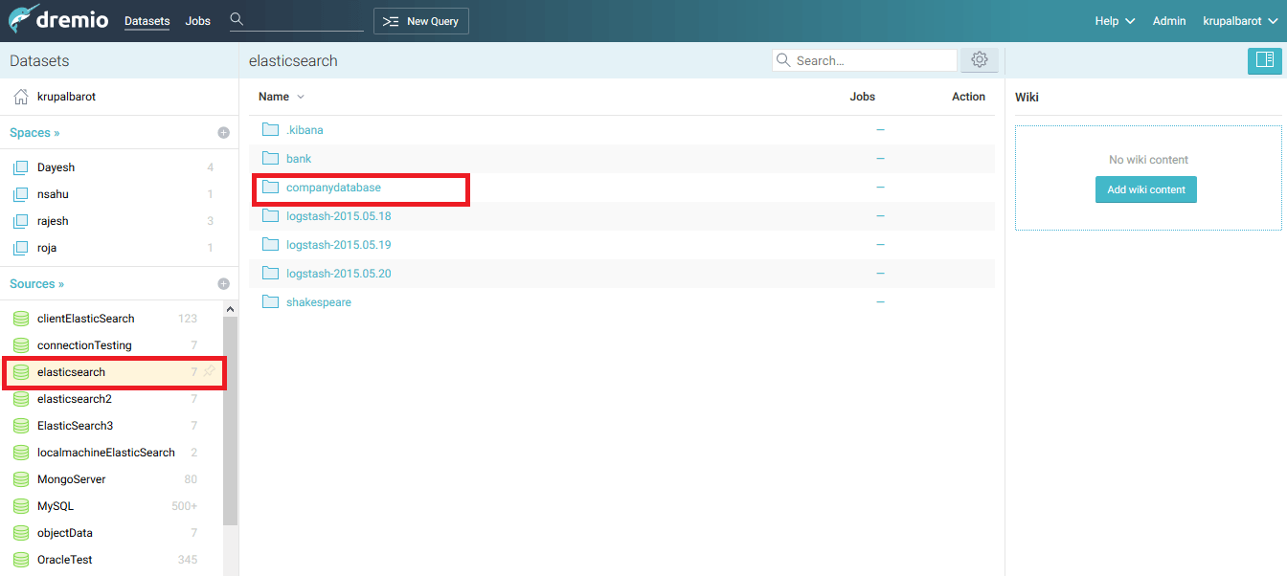Click the connectionTesting database icon
Screen dimensions: 1287x576
pyautogui.click(x=20, y=345)
